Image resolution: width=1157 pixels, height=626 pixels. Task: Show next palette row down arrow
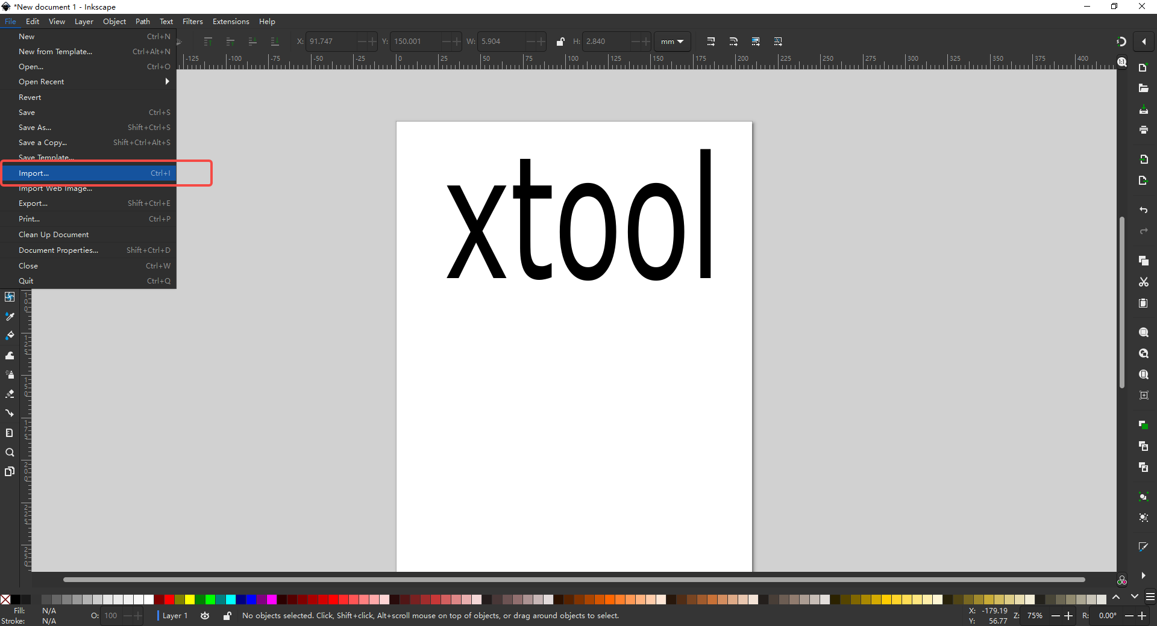pyautogui.click(x=1135, y=597)
